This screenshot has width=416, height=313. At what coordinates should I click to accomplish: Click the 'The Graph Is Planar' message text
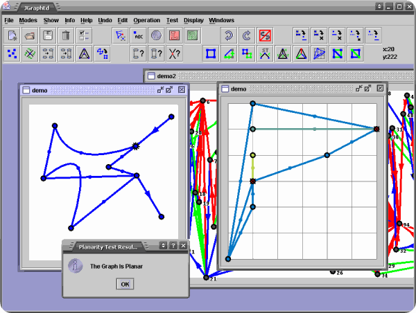(x=116, y=266)
